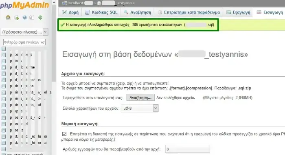Go to the Εξαγωγή tab
Image resolution: width=285 pixels, height=155 pixels.
pyautogui.click(x=238, y=12)
